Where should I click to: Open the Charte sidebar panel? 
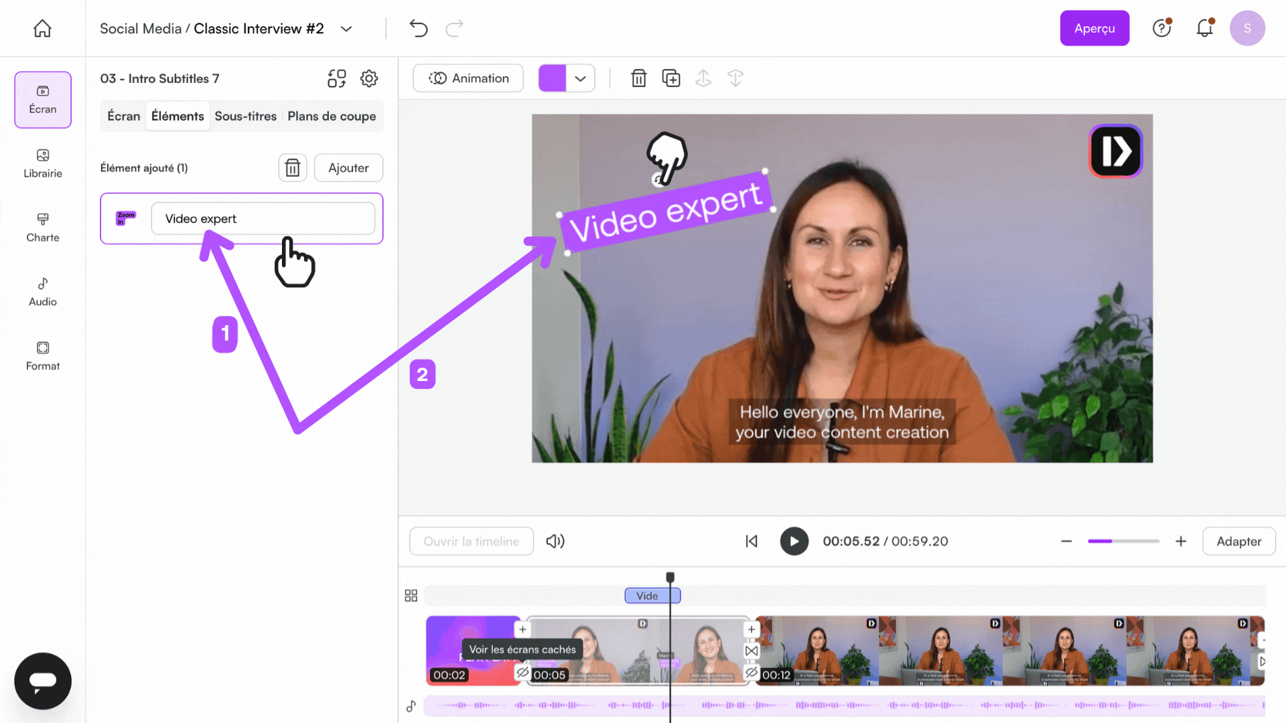pyautogui.click(x=43, y=228)
